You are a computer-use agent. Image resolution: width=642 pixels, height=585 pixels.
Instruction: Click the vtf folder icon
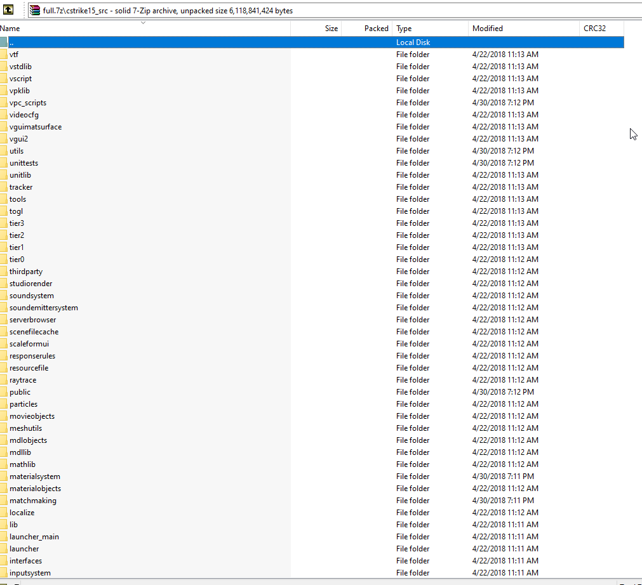pyautogui.click(x=3, y=55)
